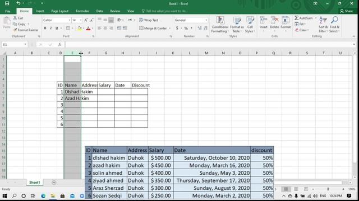Click Insert Function fx icon

click(x=60, y=45)
